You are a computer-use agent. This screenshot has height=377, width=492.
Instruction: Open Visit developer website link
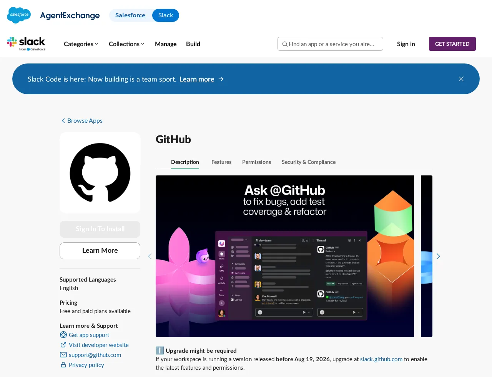99,345
